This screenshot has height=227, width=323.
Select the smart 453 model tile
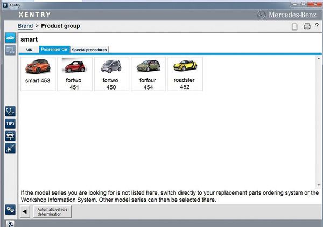pos(38,74)
